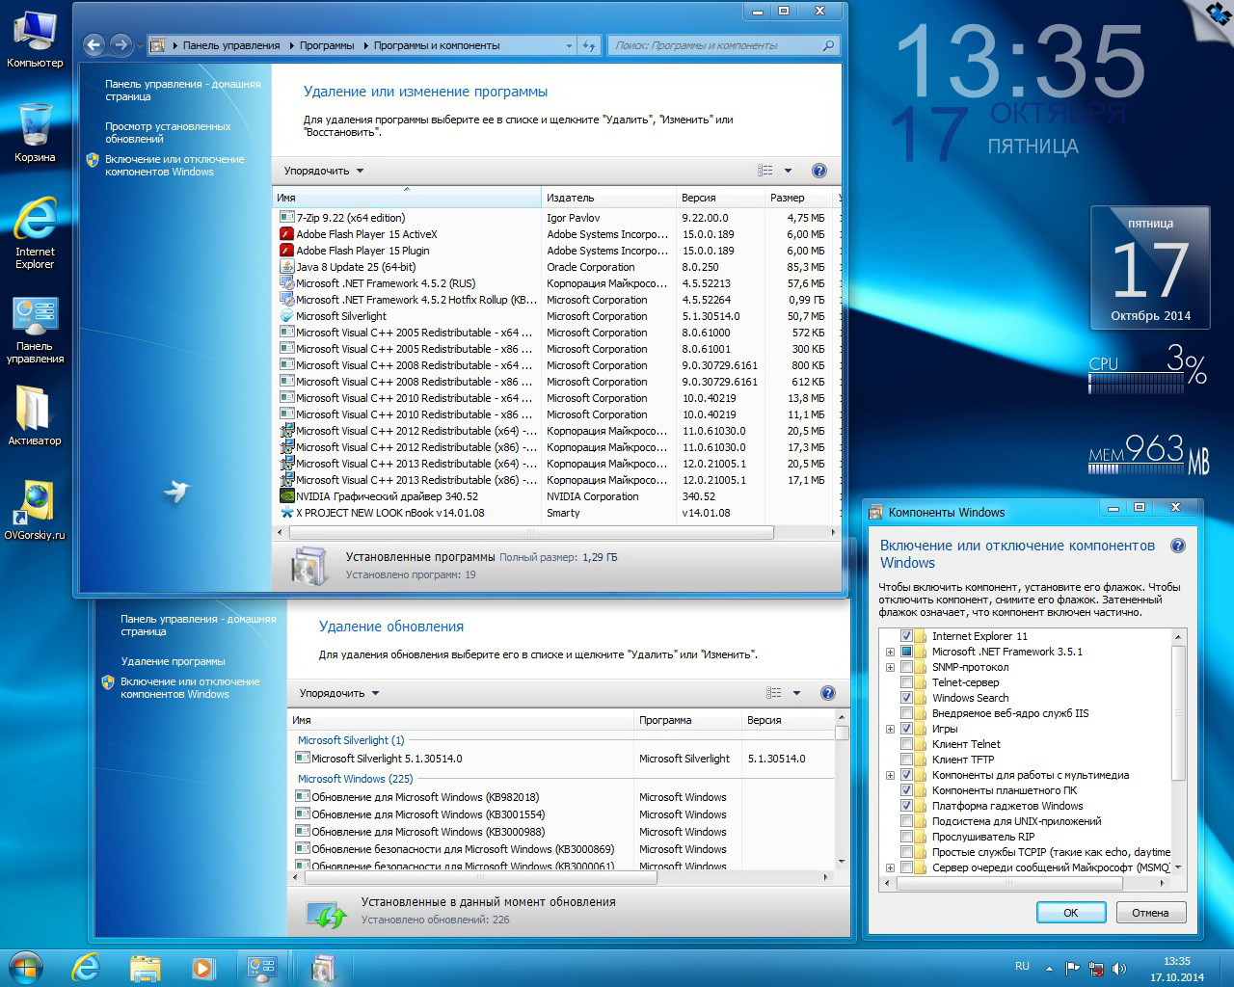Toggle the Windows Search checkbox
This screenshot has width=1234, height=987.
(906, 698)
